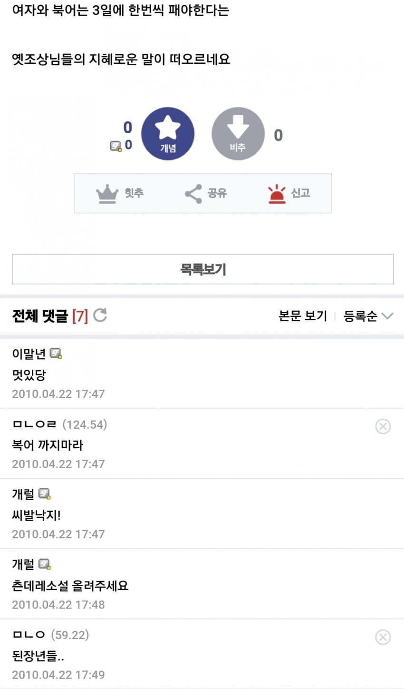
Task: Refresh comments with circular arrow icon
Action: (x=100, y=315)
